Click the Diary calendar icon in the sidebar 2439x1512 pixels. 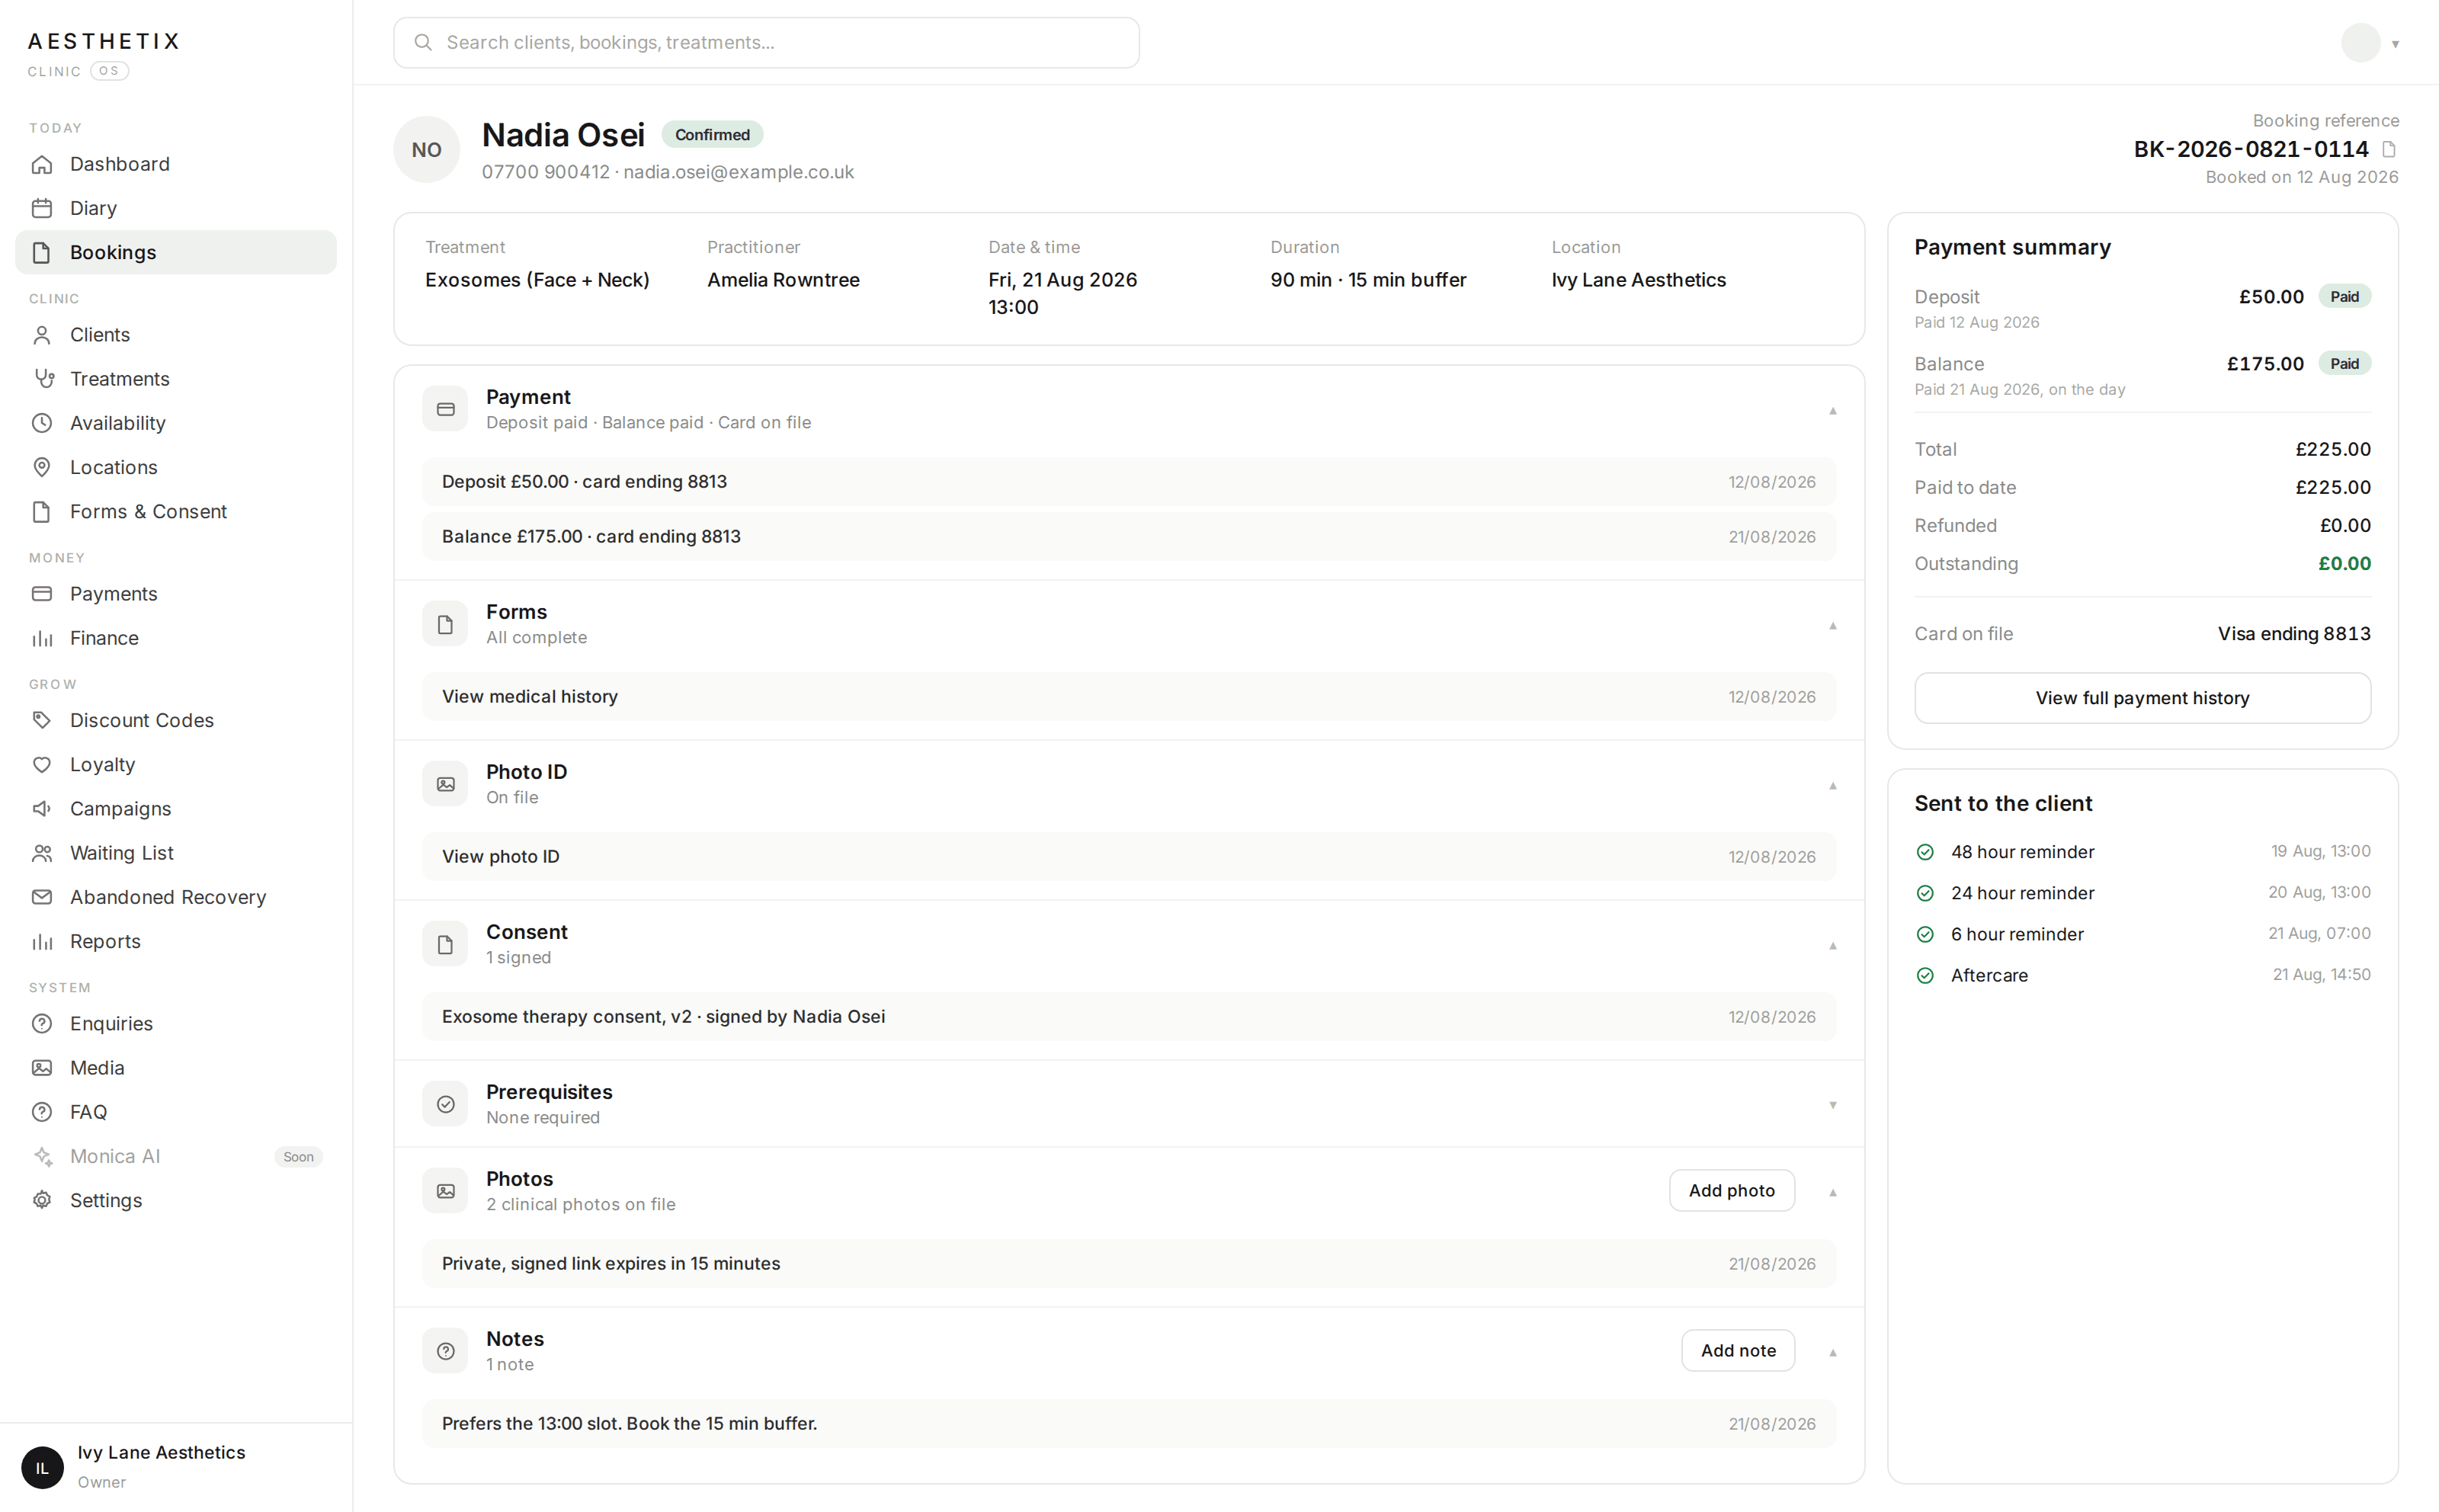[42, 208]
